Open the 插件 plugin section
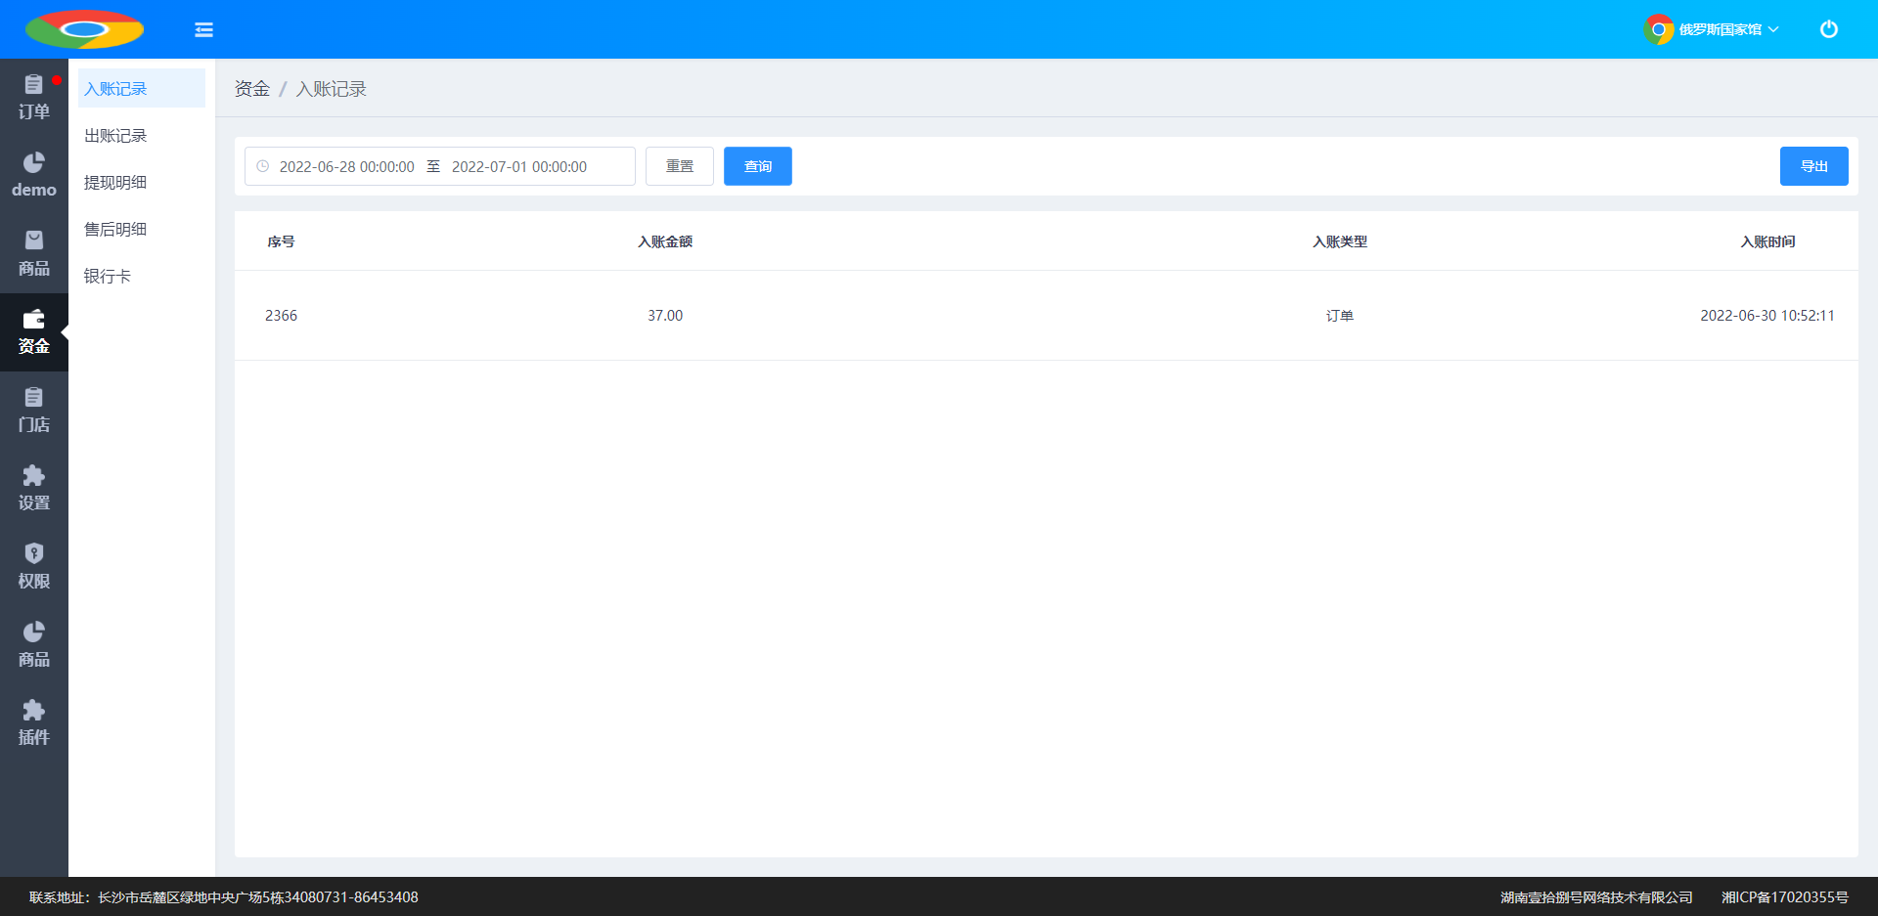 [34, 723]
